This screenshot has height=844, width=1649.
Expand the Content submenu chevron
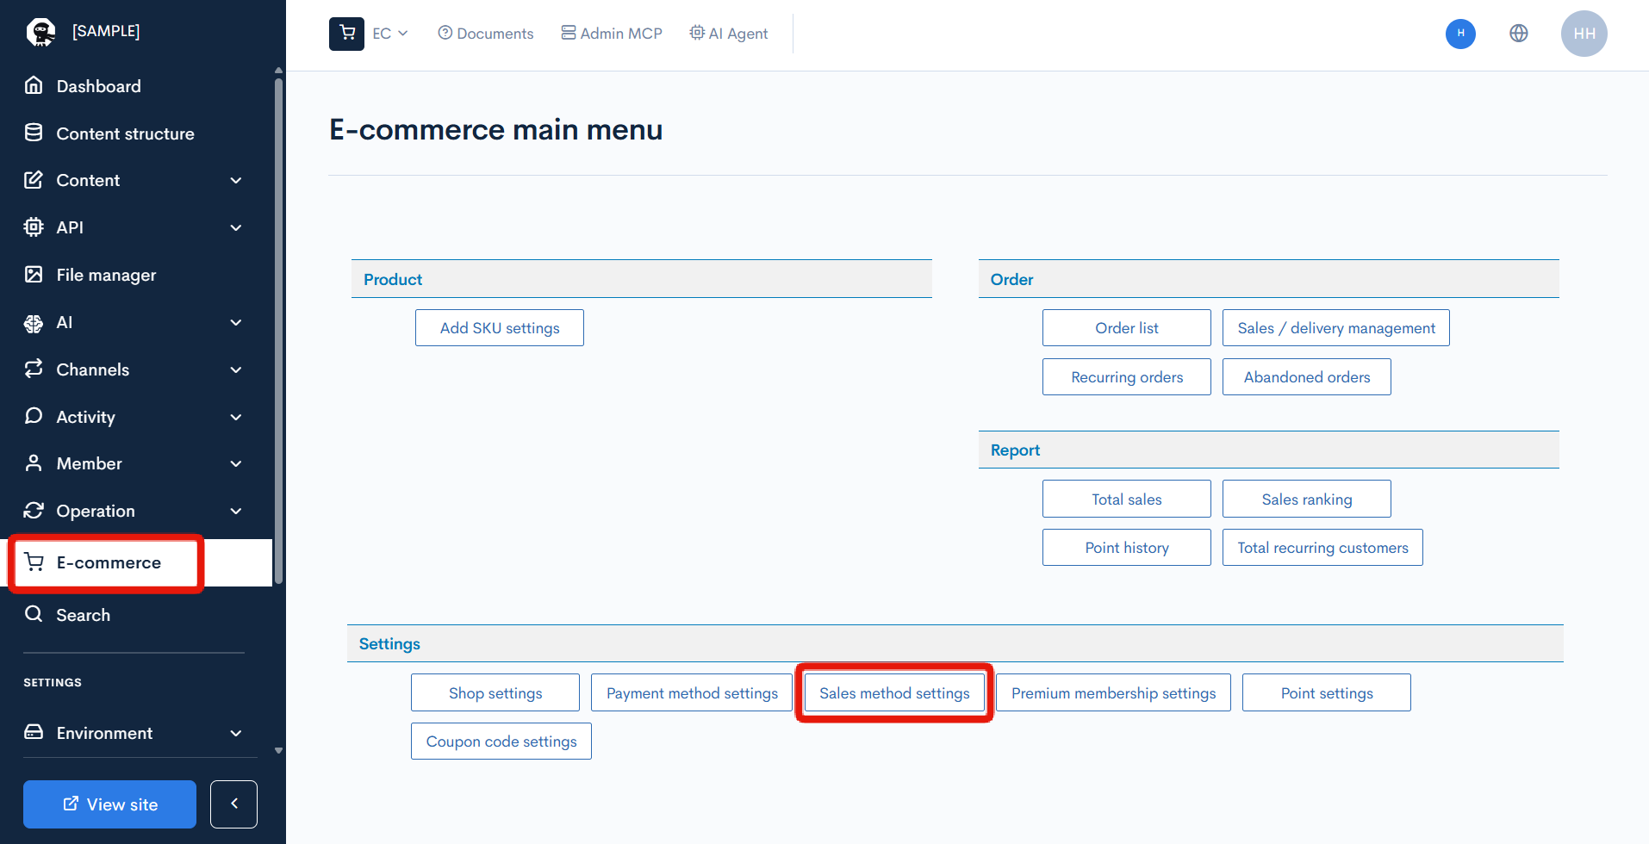236,180
